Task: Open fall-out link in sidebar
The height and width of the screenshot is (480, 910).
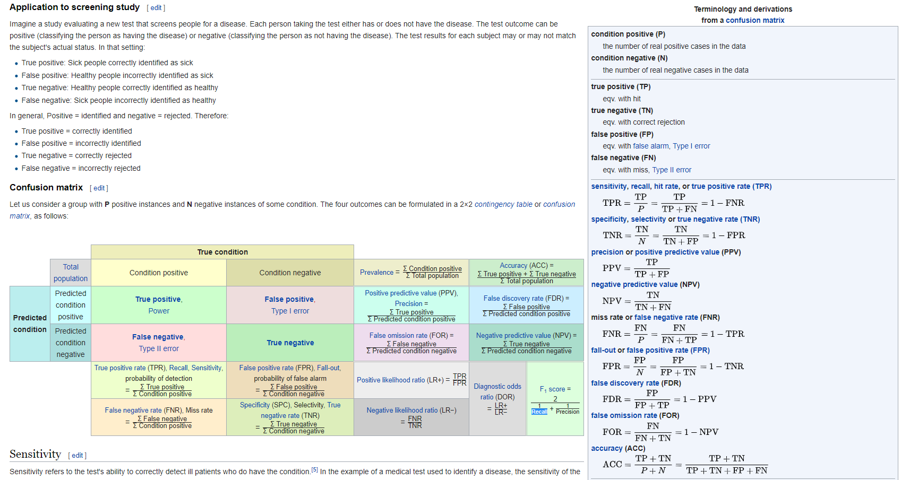Action: click(x=604, y=350)
